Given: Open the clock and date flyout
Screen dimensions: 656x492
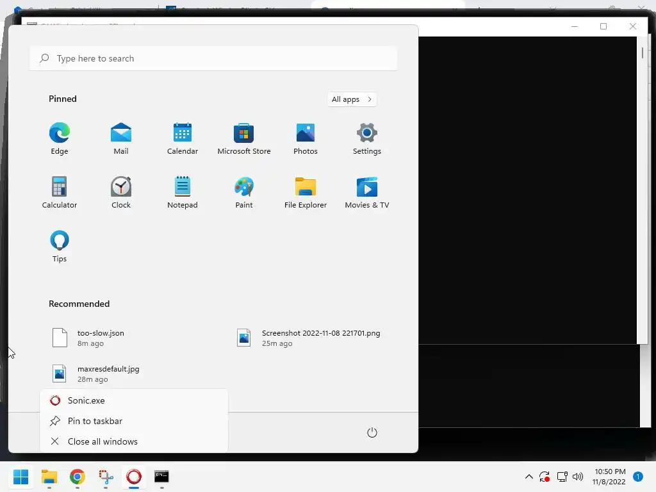Looking at the screenshot, I should pos(610,477).
